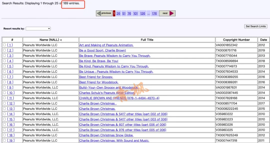The image size is (270, 143).
Task: Select the checkbox for entry 14
Action: [x=4, y=114]
